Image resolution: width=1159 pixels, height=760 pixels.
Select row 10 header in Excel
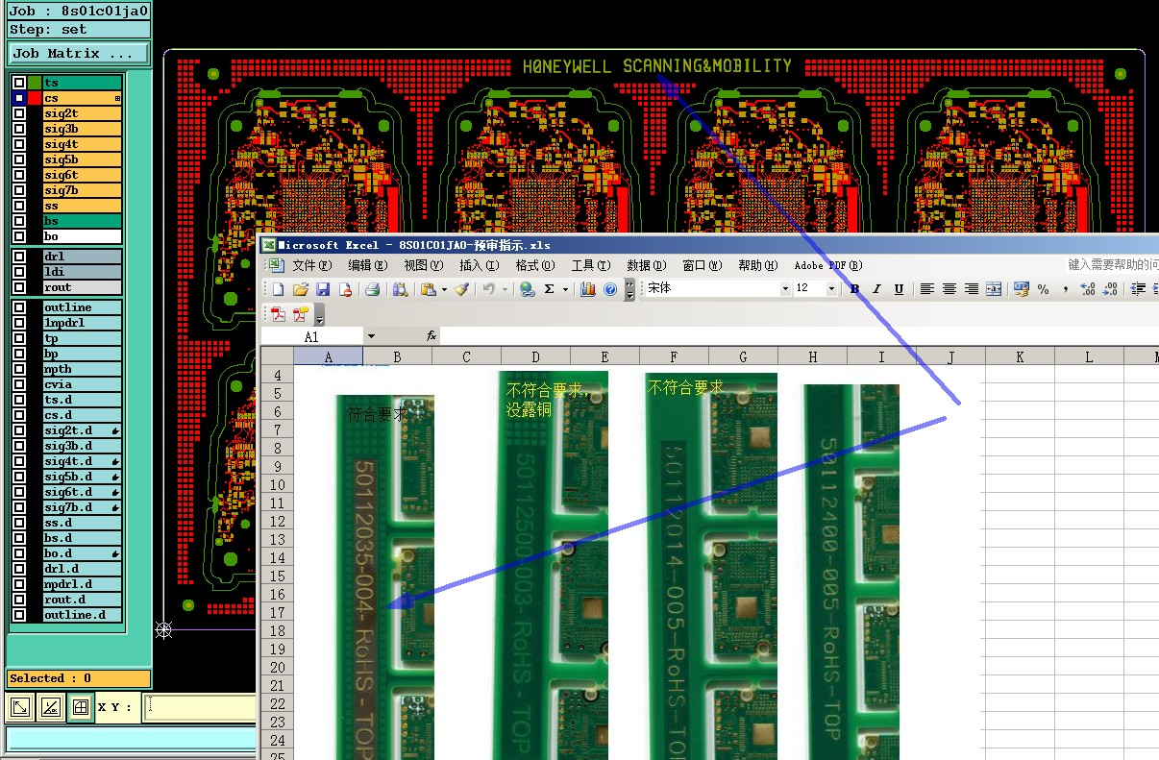pyautogui.click(x=277, y=484)
